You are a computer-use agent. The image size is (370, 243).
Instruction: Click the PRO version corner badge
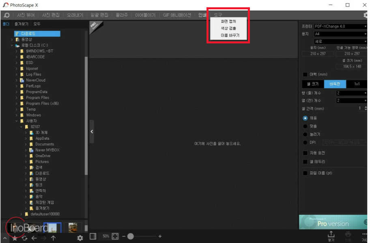95,26
